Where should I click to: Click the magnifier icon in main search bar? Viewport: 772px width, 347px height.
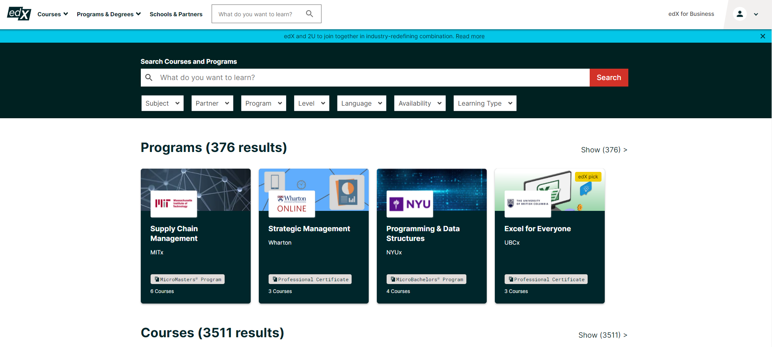pyautogui.click(x=149, y=77)
